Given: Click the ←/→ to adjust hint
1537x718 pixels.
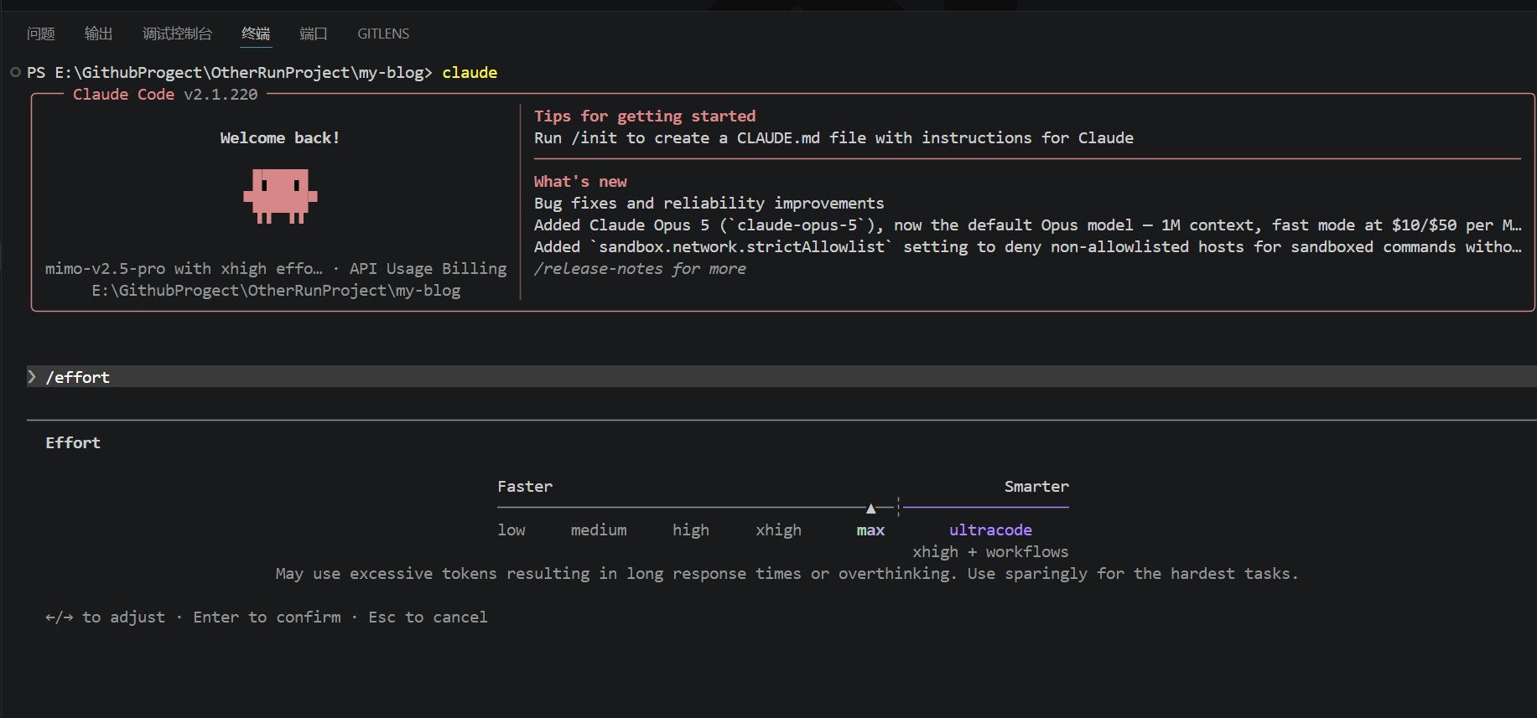Looking at the screenshot, I should 105,617.
